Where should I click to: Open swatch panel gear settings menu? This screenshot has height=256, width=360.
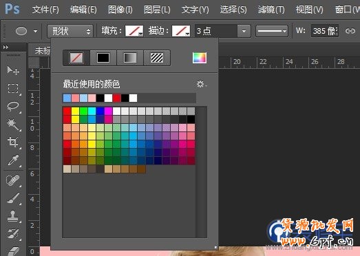tap(202, 84)
